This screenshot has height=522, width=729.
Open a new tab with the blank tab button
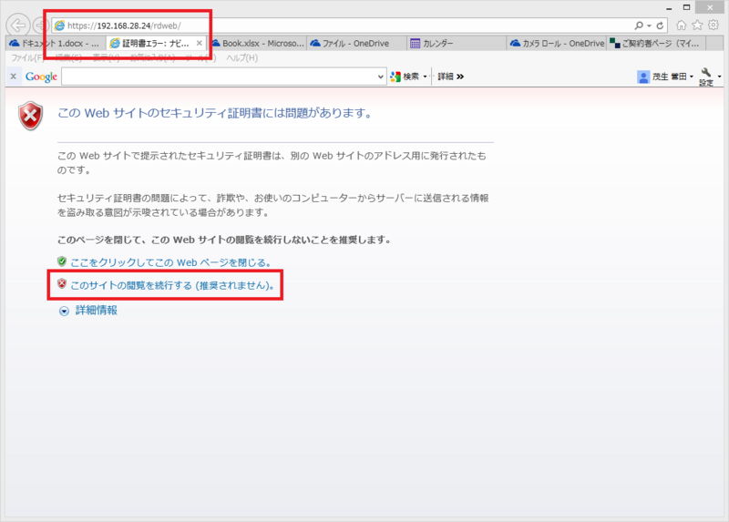[713, 43]
